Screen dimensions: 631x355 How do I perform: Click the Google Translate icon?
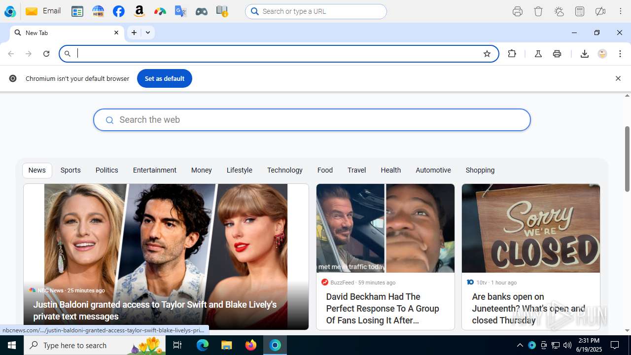(180, 11)
